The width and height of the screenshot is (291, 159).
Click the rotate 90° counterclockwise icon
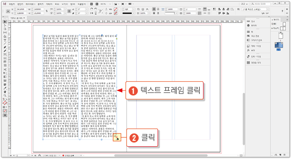click(x=96, y=9)
